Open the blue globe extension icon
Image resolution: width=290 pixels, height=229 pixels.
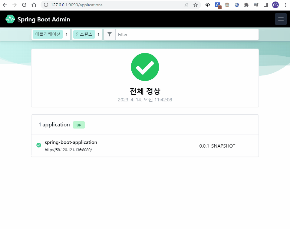coord(237,5)
